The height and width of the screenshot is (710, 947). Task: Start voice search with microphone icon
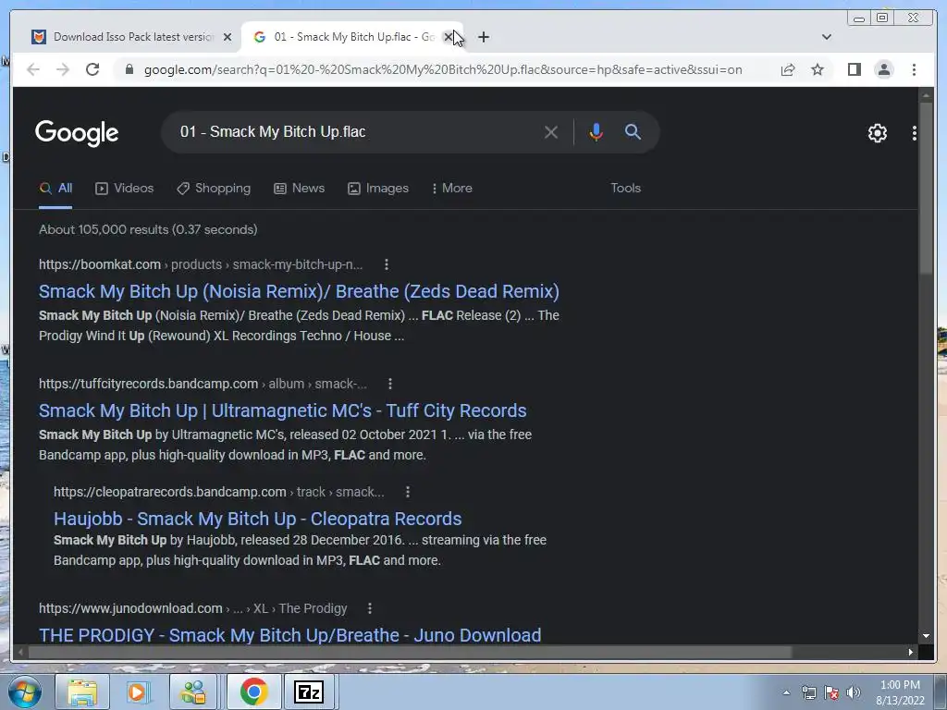(x=596, y=131)
